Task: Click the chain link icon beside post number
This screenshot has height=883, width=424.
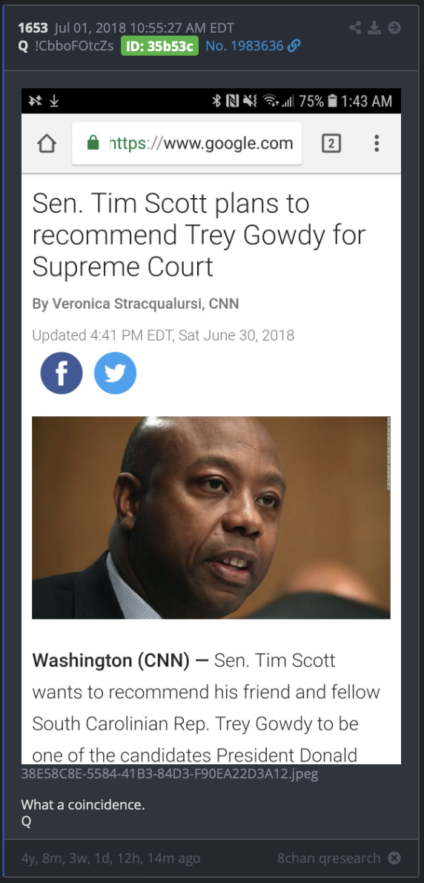Action: coord(294,46)
